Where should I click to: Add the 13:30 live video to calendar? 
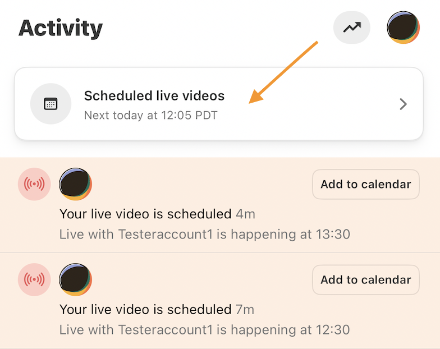366,184
